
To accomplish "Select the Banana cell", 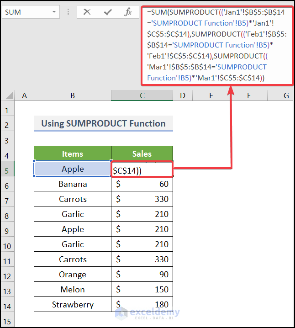I will coord(73,184).
